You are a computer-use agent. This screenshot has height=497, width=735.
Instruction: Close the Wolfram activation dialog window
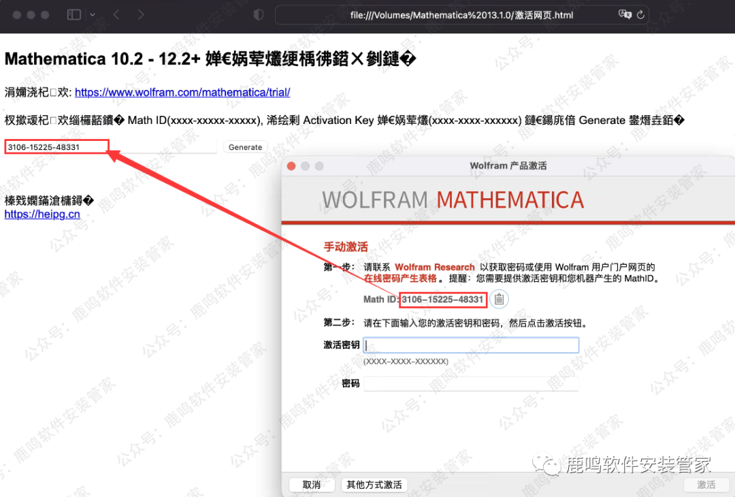(x=291, y=166)
